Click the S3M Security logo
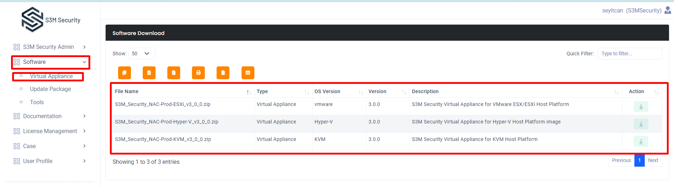The height and width of the screenshot is (187, 674). (51, 20)
